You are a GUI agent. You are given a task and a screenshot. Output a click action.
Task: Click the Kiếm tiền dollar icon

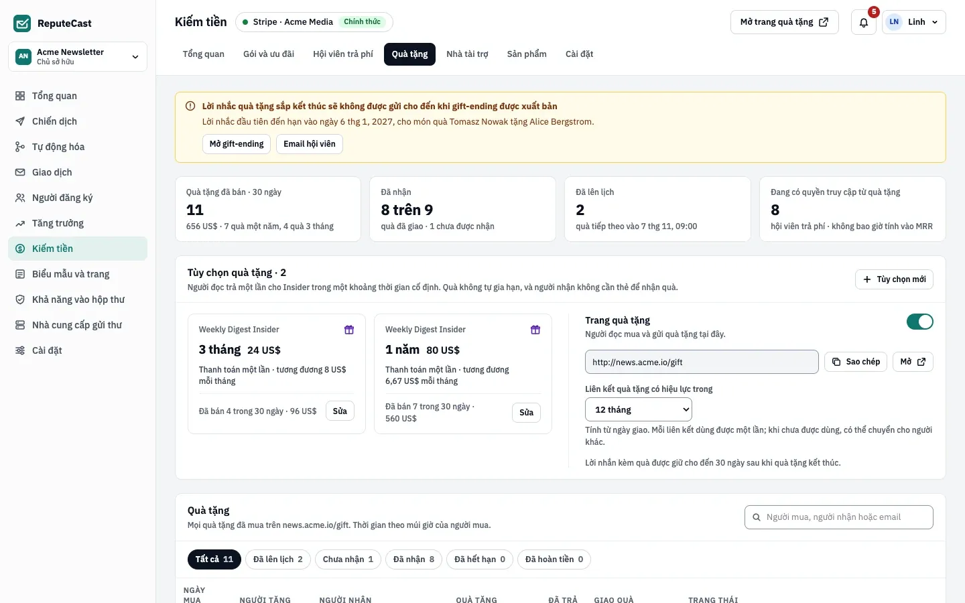pos(20,249)
